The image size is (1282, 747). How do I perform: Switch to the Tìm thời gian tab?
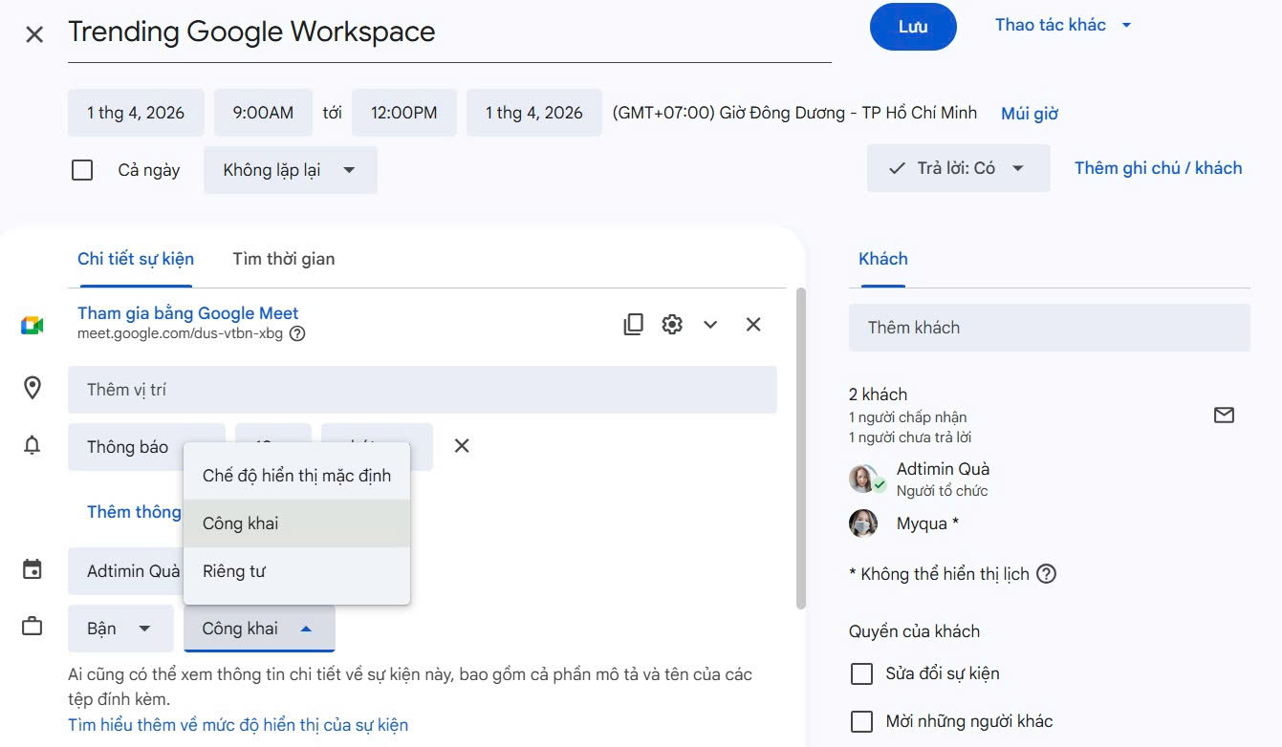[x=283, y=259]
